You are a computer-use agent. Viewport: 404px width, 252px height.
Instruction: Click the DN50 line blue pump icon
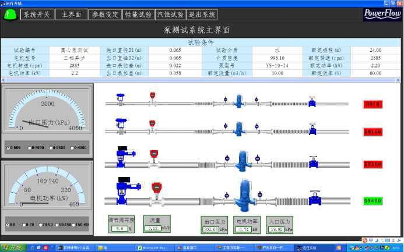pyautogui.click(x=239, y=101)
